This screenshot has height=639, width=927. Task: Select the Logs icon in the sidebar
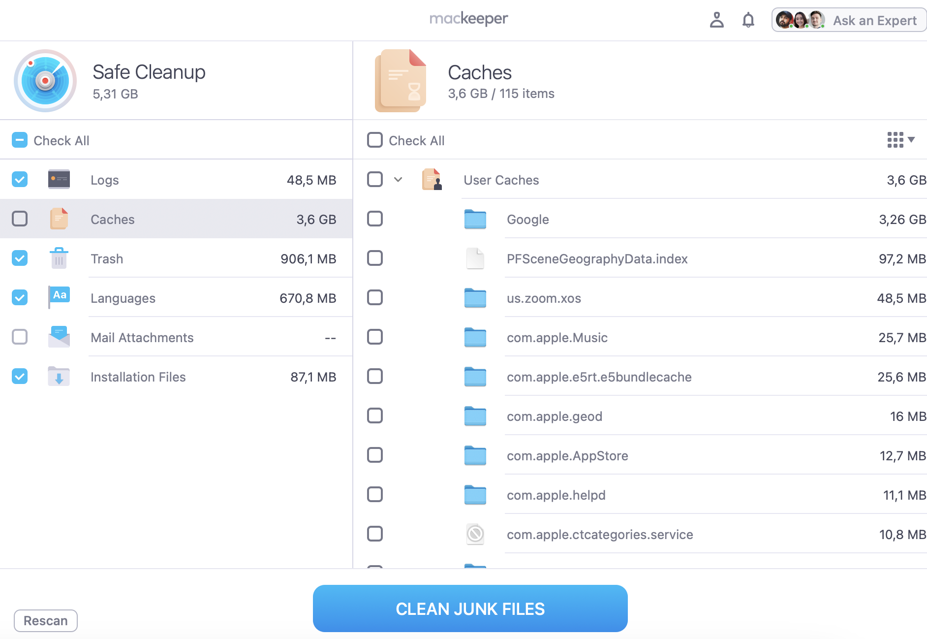pos(59,180)
